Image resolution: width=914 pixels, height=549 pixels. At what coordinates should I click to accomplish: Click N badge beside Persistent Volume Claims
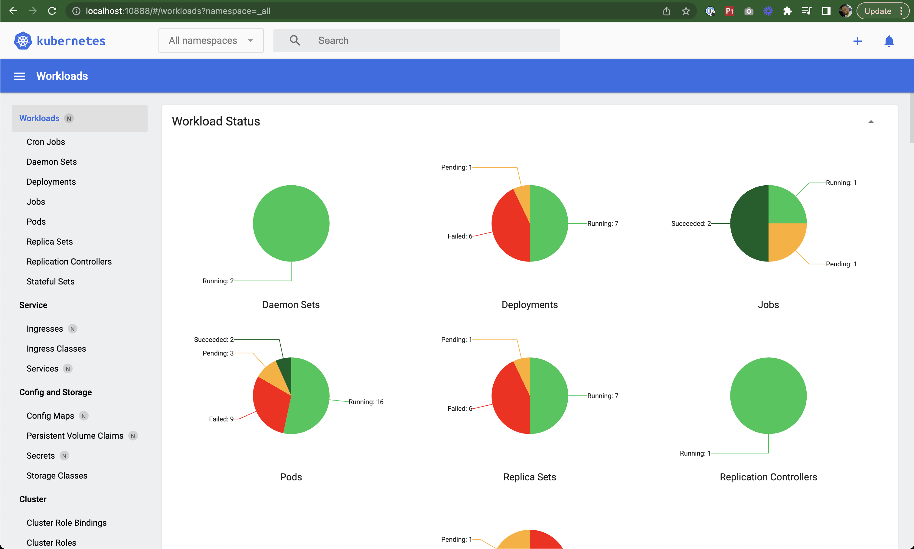(x=133, y=436)
